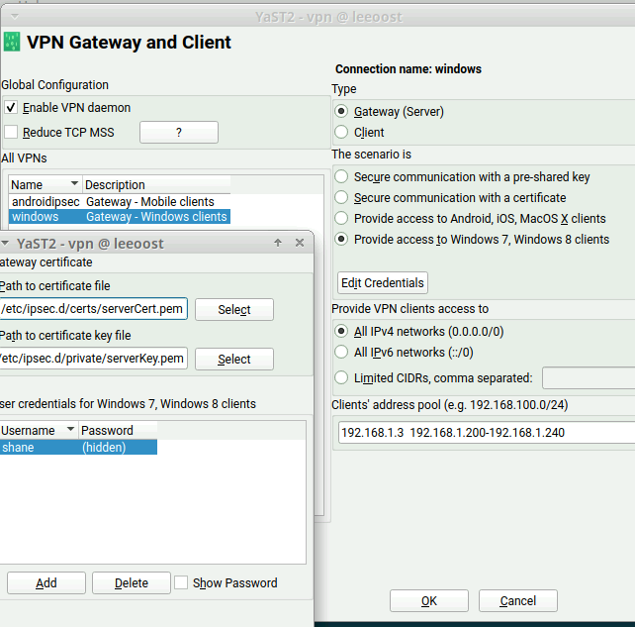Select Limited CIDRs radio option
This screenshot has height=627, width=635.
point(342,377)
